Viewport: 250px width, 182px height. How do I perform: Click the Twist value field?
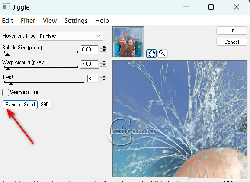[x=93, y=79]
